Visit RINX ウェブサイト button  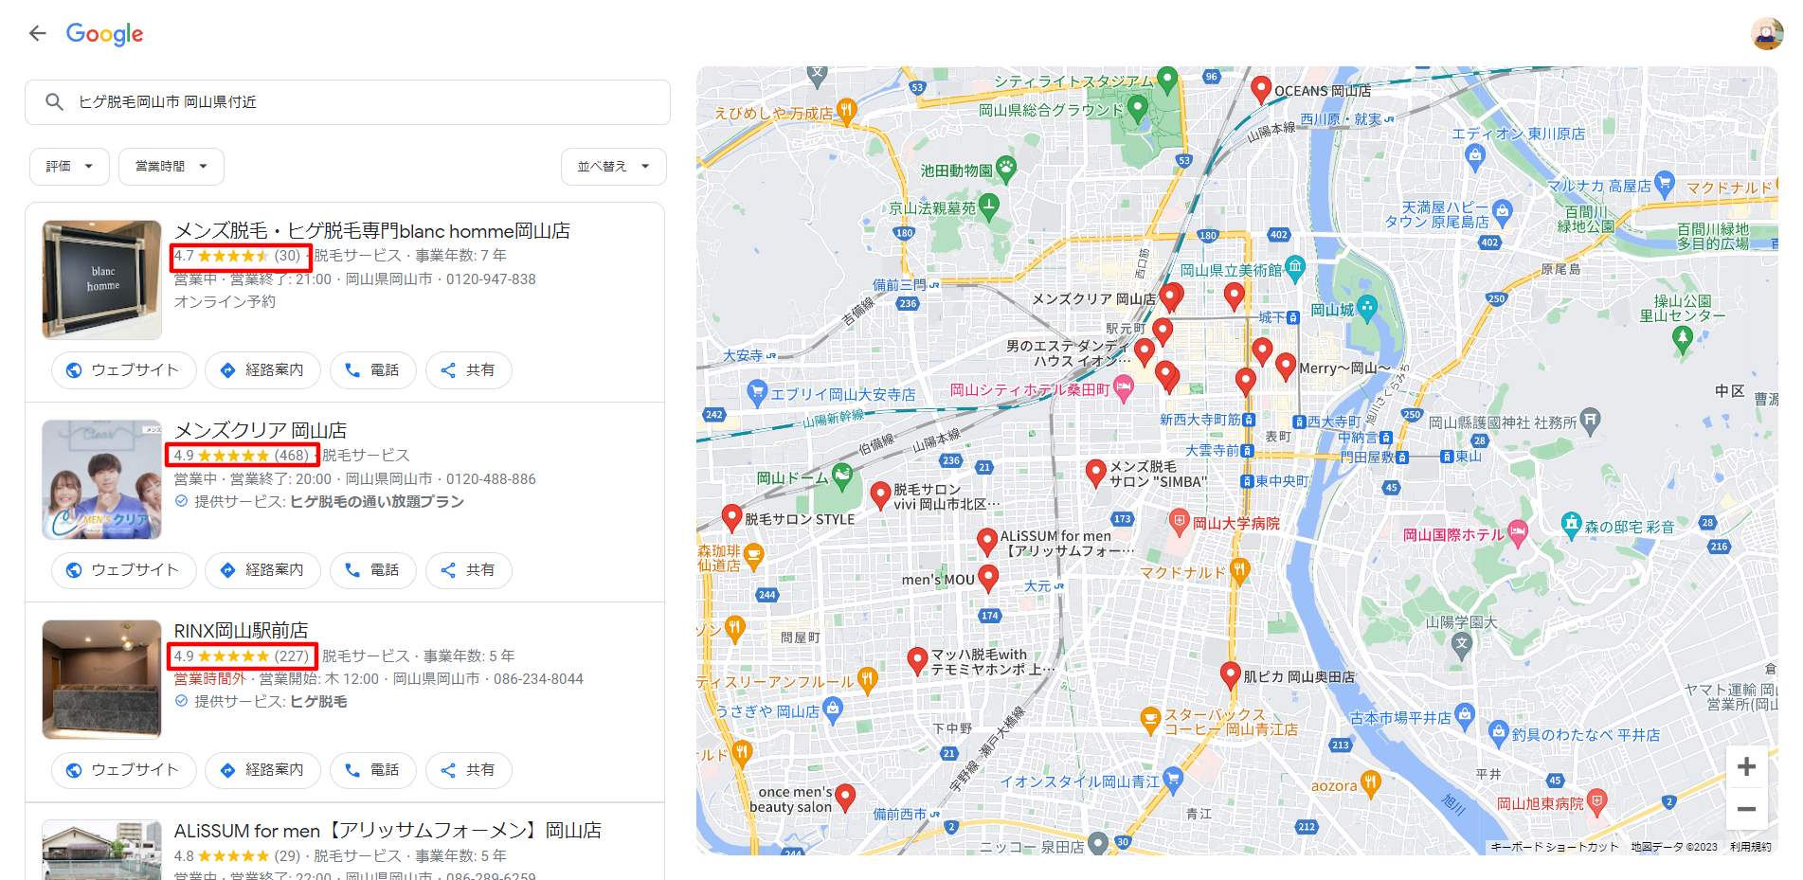pos(124,770)
